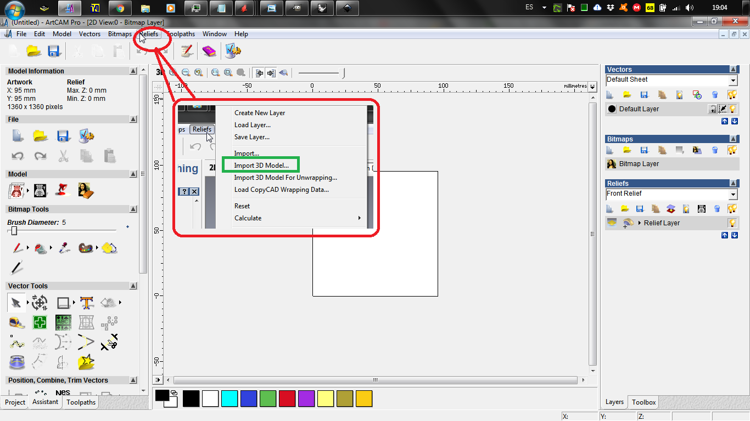Move relief layer down with blue arrow
Screen dimensions: 750x421
tap(735, 235)
